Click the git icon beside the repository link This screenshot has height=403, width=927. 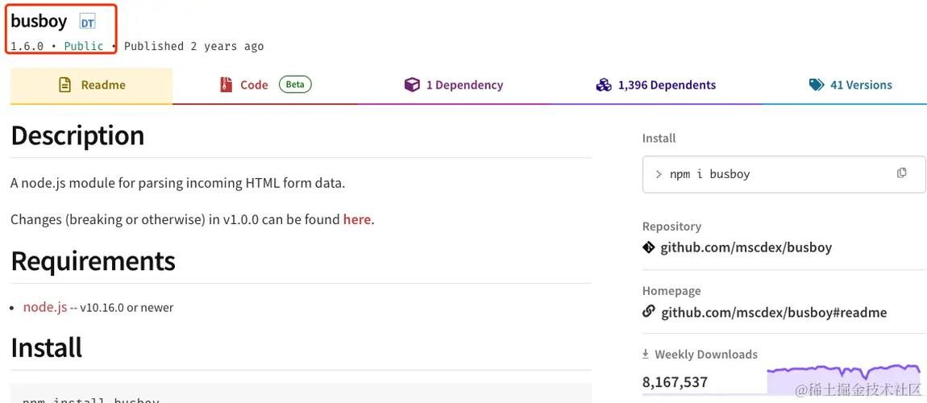649,247
